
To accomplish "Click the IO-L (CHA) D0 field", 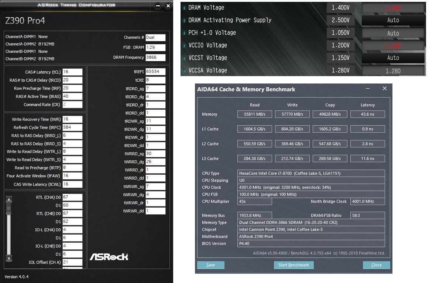I will pos(72,230).
